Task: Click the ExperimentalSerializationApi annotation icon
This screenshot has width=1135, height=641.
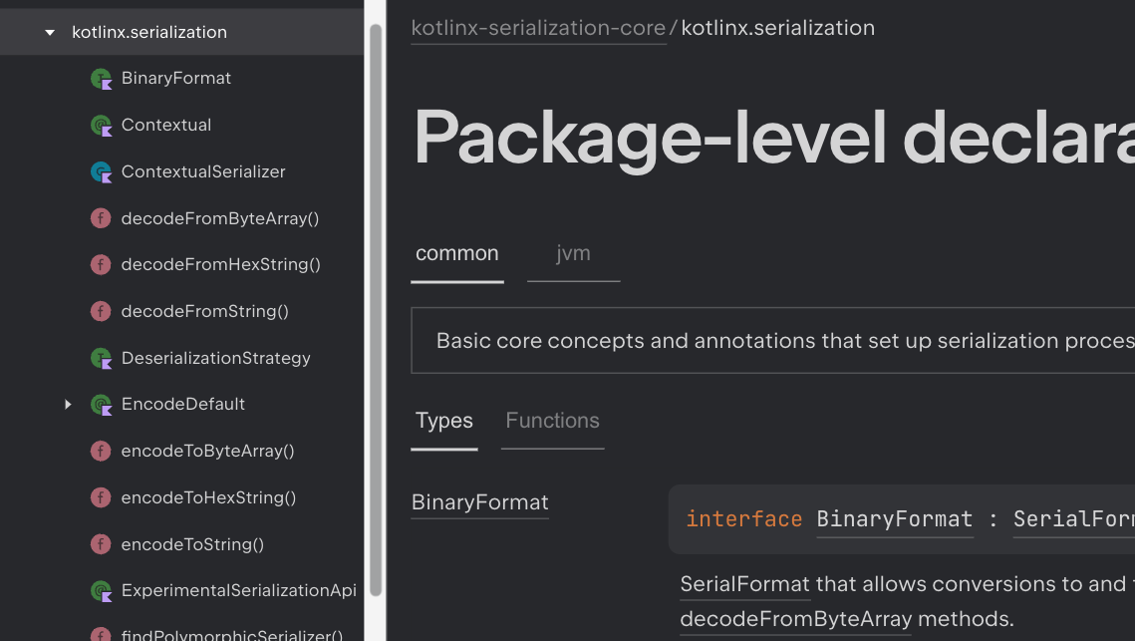Action: click(x=101, y=591)
